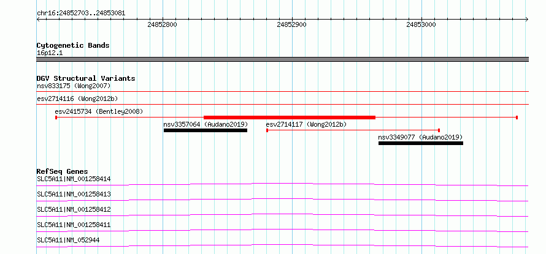Click the black bar of nsv3349077
546x254 pixels.
421,143
